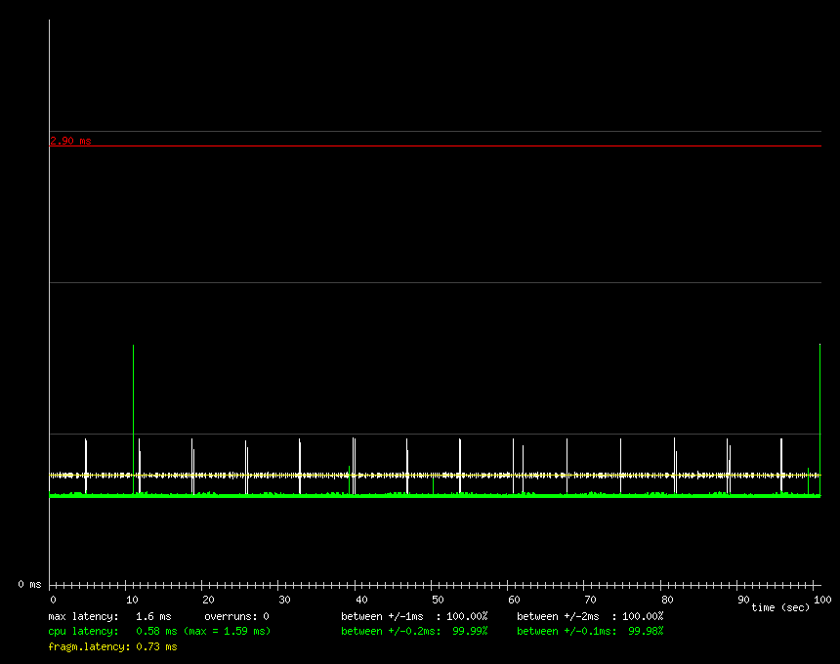Select the green cpu latency 0.58 ms readout
The width and height of the screenshot is (840, 664).
pos(159,631)
